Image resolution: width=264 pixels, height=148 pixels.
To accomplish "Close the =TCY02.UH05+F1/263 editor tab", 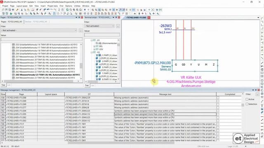I will tap(149, 17).
